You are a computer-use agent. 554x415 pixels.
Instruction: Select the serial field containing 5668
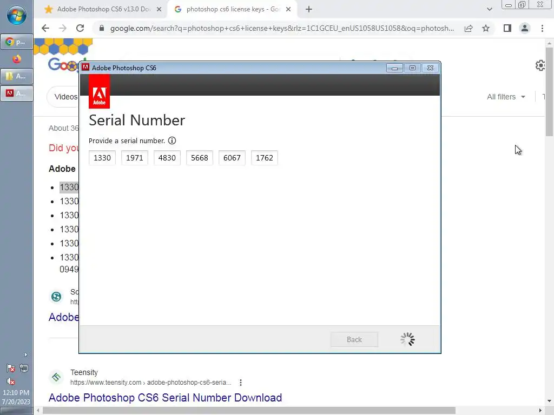pos(200,158)
